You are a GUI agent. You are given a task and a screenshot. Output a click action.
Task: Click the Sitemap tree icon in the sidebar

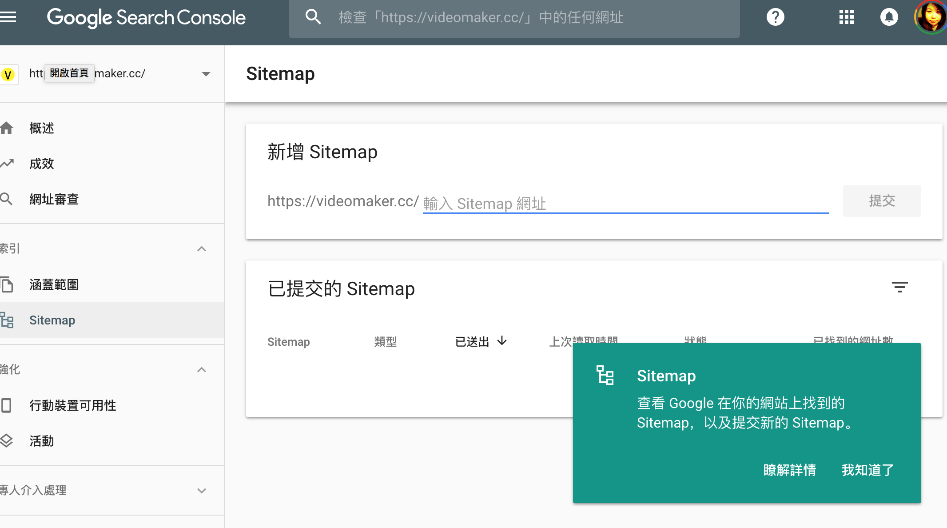point(7,320)
